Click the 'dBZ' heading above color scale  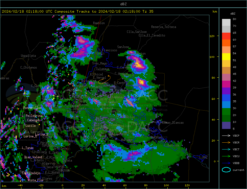coord(233,14)
